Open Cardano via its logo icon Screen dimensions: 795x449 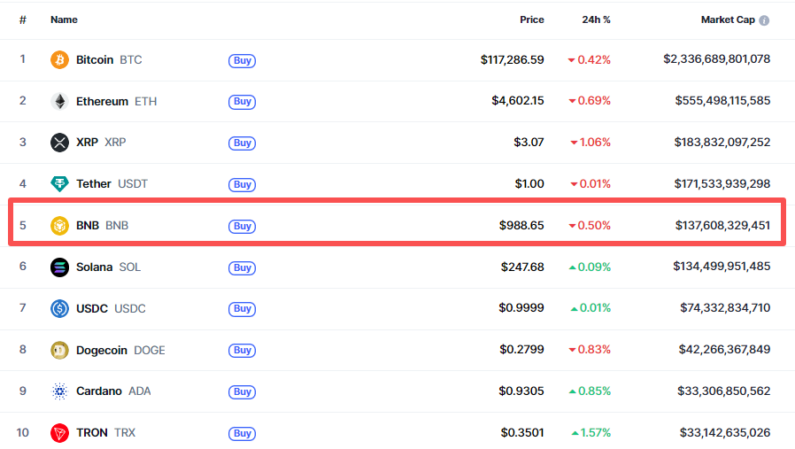59,391
